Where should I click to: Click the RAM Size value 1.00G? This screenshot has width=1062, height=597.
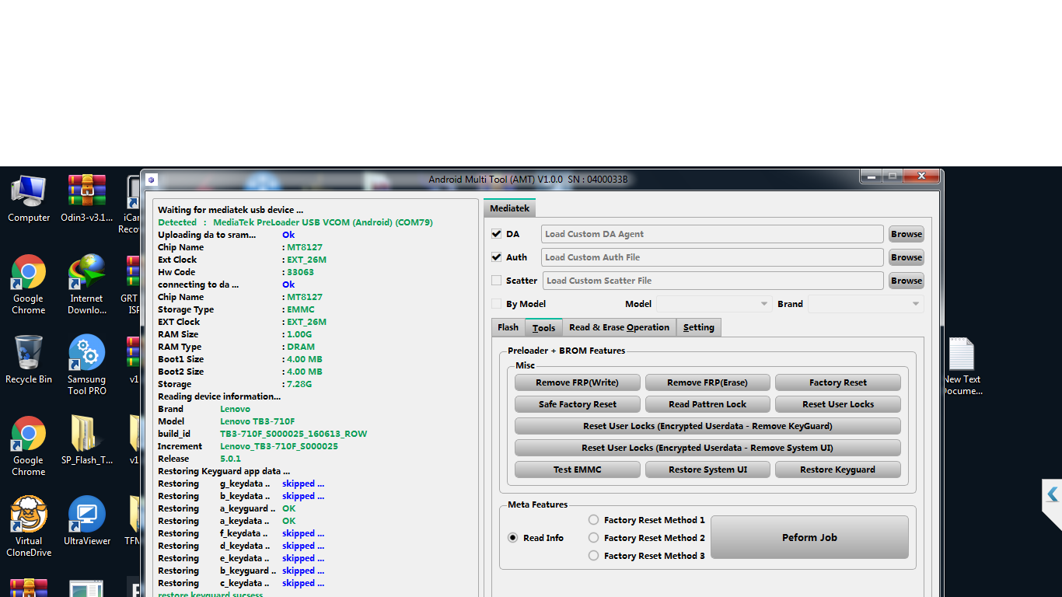(299, 334)
